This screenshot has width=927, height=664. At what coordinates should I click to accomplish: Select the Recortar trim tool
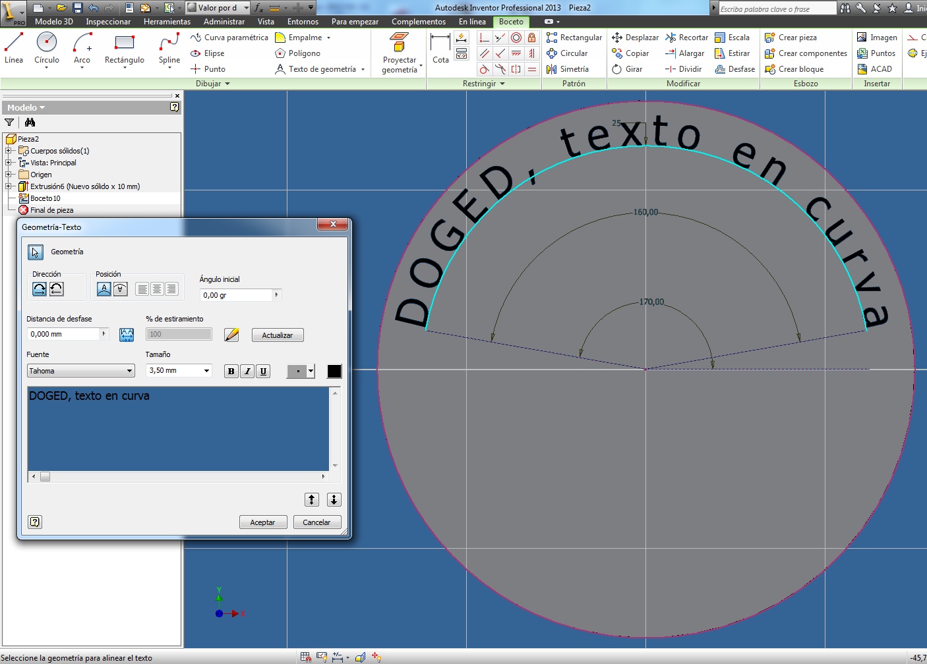(687, 38)
